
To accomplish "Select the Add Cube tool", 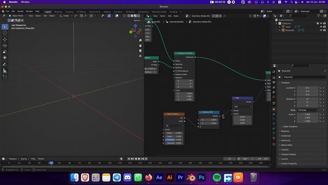I will (x=5, y=78).
